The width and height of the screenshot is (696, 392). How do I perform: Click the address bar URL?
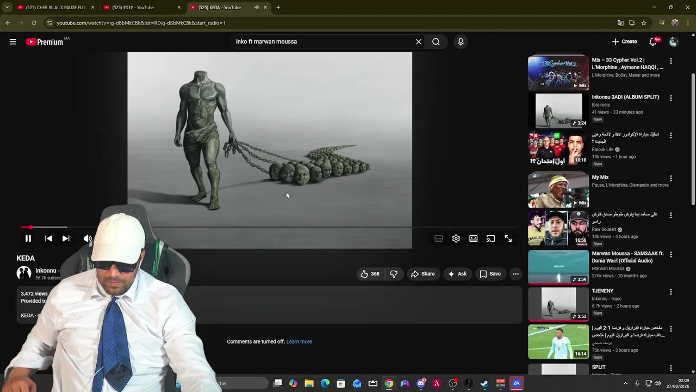pos(141,23)
